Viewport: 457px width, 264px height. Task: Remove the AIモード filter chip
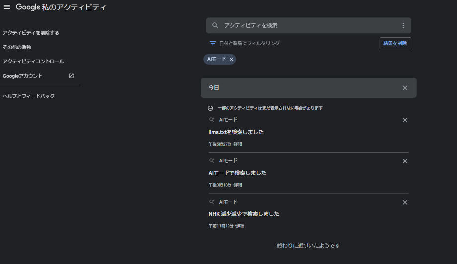tap(231, 59)
